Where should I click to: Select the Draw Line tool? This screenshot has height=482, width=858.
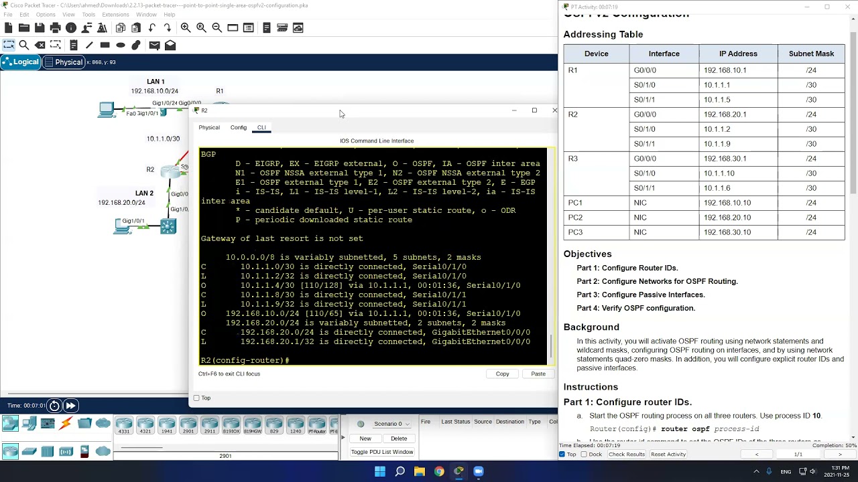click(x=89, y=45)
